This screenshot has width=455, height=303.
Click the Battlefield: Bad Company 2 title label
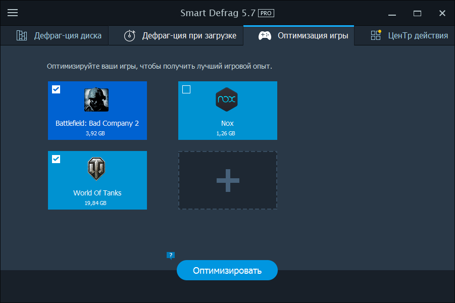click(x=97, y=123)
